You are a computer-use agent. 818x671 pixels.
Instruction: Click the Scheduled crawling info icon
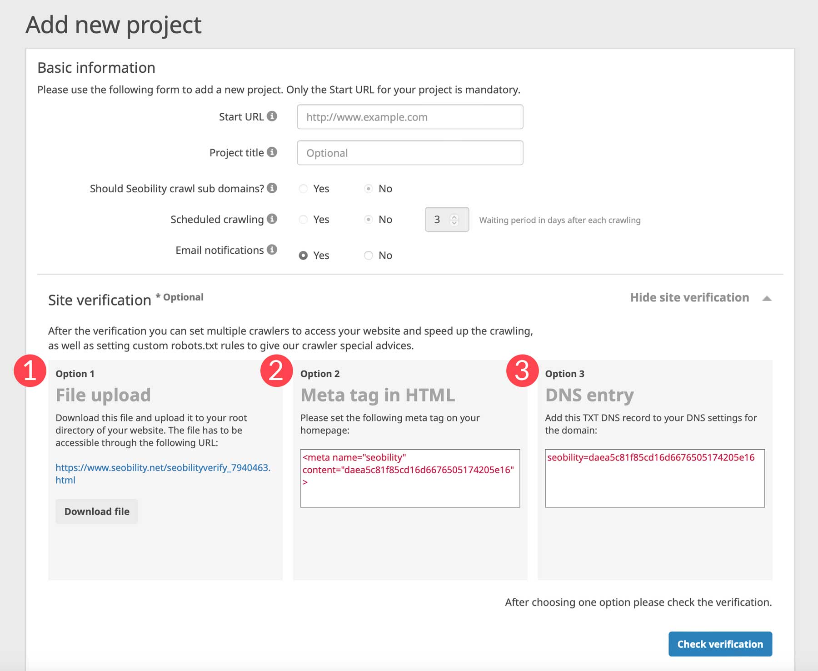[272, 219]
